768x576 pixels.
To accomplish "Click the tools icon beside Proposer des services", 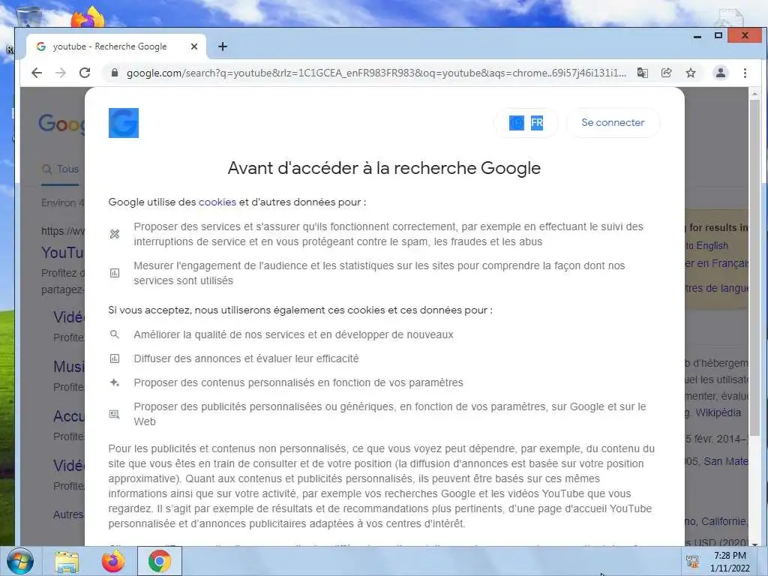I will pyautogui.click(x=115, y=234).
